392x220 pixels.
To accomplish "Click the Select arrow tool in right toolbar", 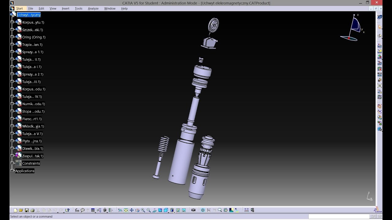I will click(x=380, y=27).
